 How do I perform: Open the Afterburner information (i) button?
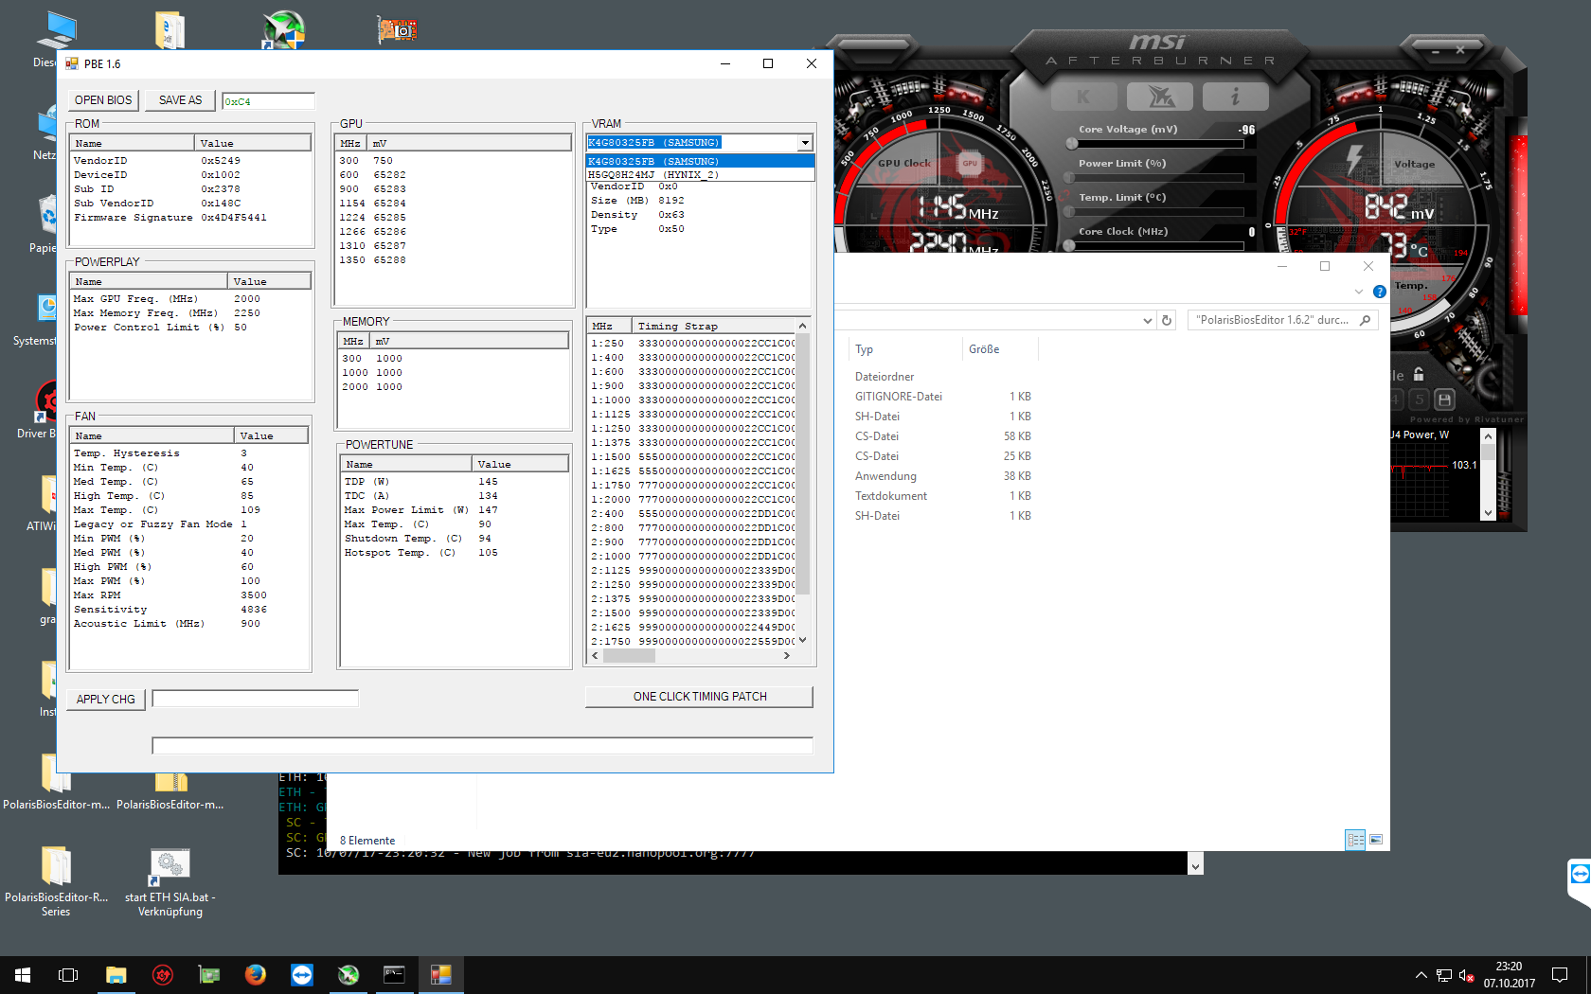tap(1235, 97)
